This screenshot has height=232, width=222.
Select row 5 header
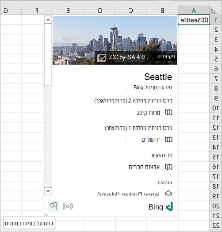pyautogui.click(x=216, y=59)
